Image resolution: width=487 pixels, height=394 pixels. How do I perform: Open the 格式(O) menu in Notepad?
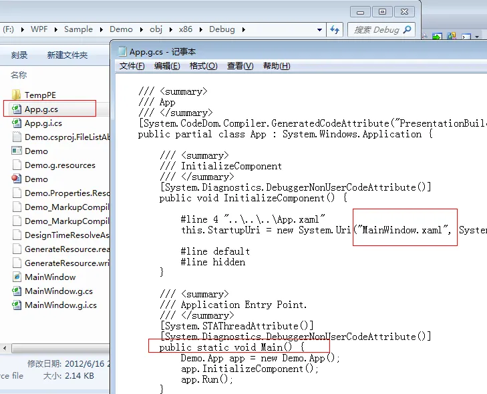coord(204,66)
